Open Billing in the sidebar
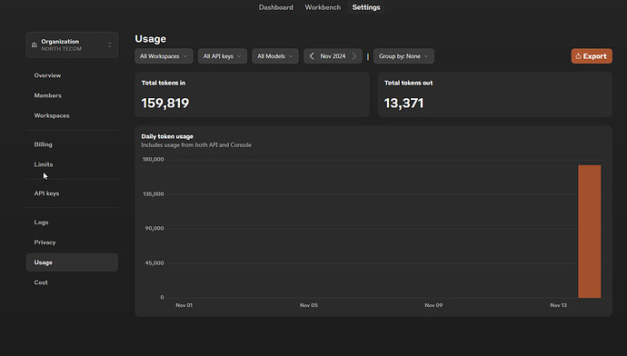The width and height of the screenshot is (627, 356). point(44,144)
